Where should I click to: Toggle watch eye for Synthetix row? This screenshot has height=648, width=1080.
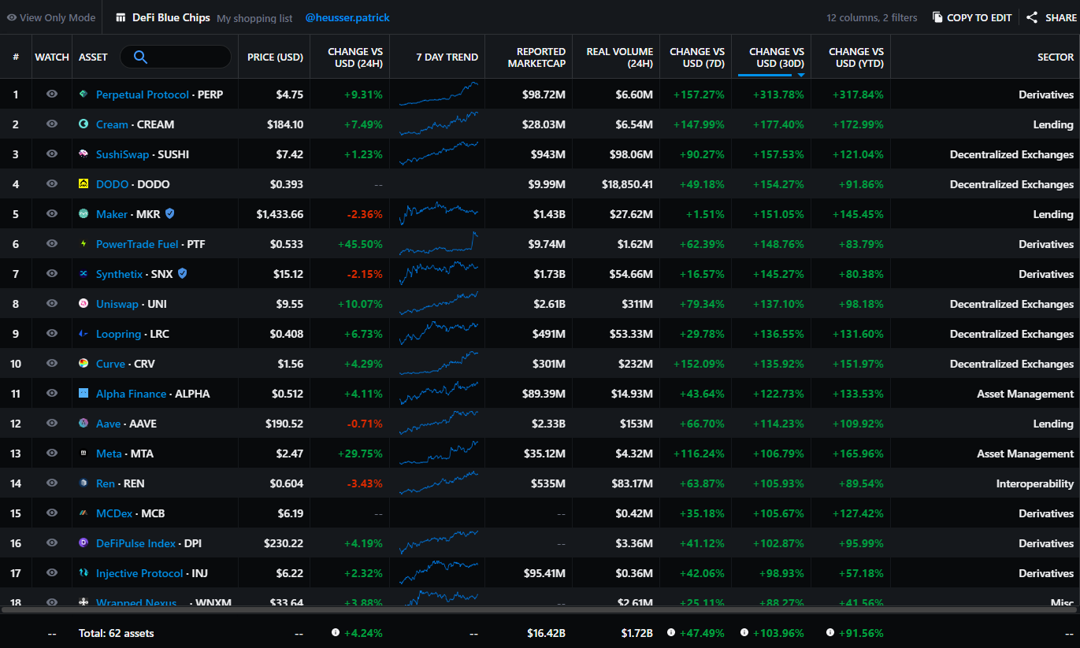pos(52,274)
